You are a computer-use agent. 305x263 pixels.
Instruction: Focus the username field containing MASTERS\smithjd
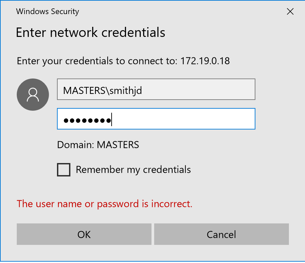tap(156, 89)
